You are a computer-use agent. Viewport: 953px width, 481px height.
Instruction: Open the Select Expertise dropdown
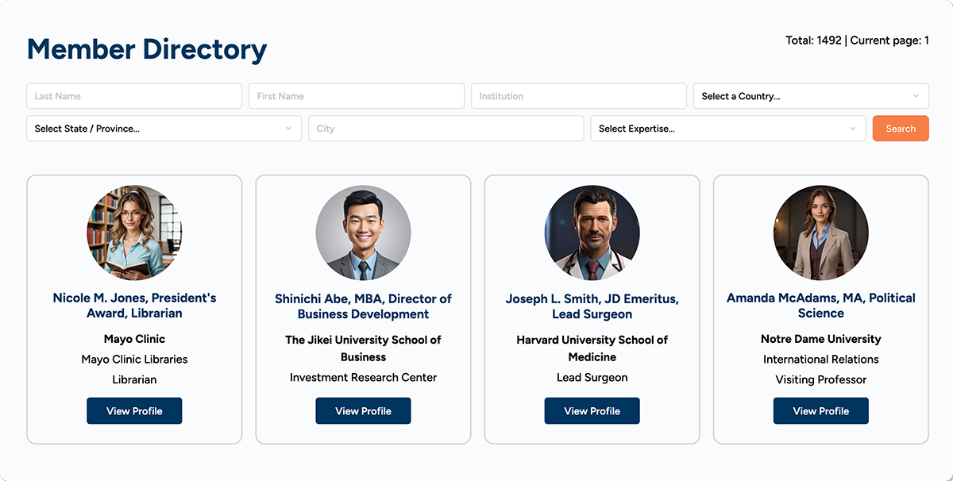click(727, 129)
